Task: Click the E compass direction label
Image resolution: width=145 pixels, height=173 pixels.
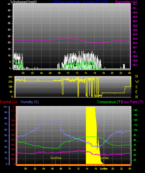Action: coord(136,92)
